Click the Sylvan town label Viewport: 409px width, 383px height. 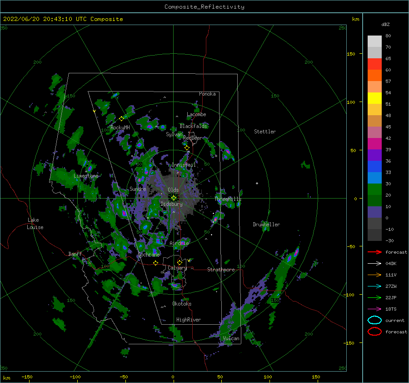[x=174, y=134]
